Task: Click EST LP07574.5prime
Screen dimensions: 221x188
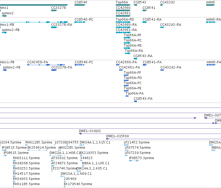Action: [127, 150]
